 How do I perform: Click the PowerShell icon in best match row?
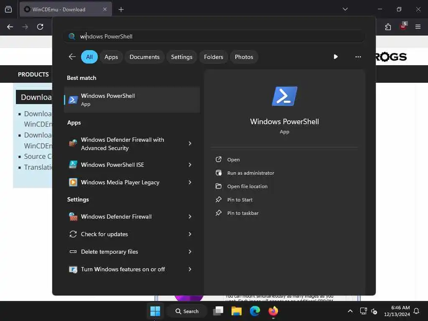click(x=73, y=100)
